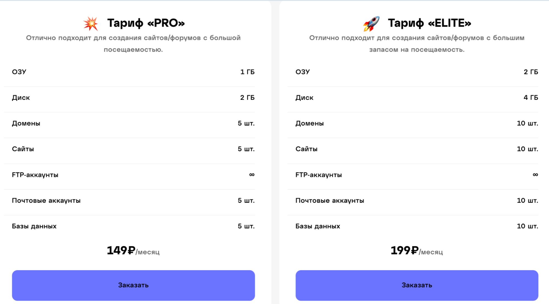
Task: Click the Домены label in the PRO plan
Action: pyautogui.click(x=26, y=123)
